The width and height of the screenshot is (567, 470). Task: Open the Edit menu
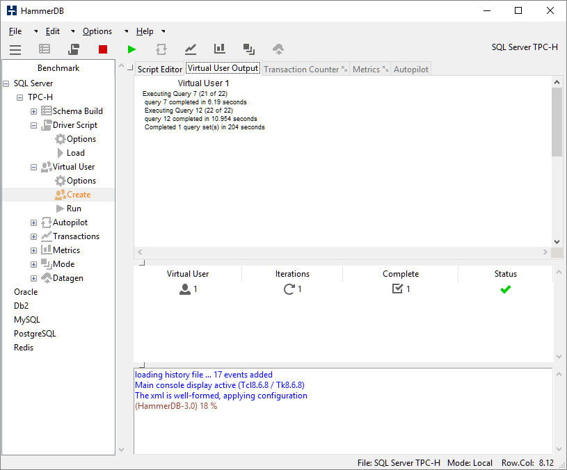(x=53, y=31)
